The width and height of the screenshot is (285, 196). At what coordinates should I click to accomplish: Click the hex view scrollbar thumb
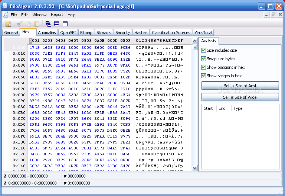coord(195,47)
